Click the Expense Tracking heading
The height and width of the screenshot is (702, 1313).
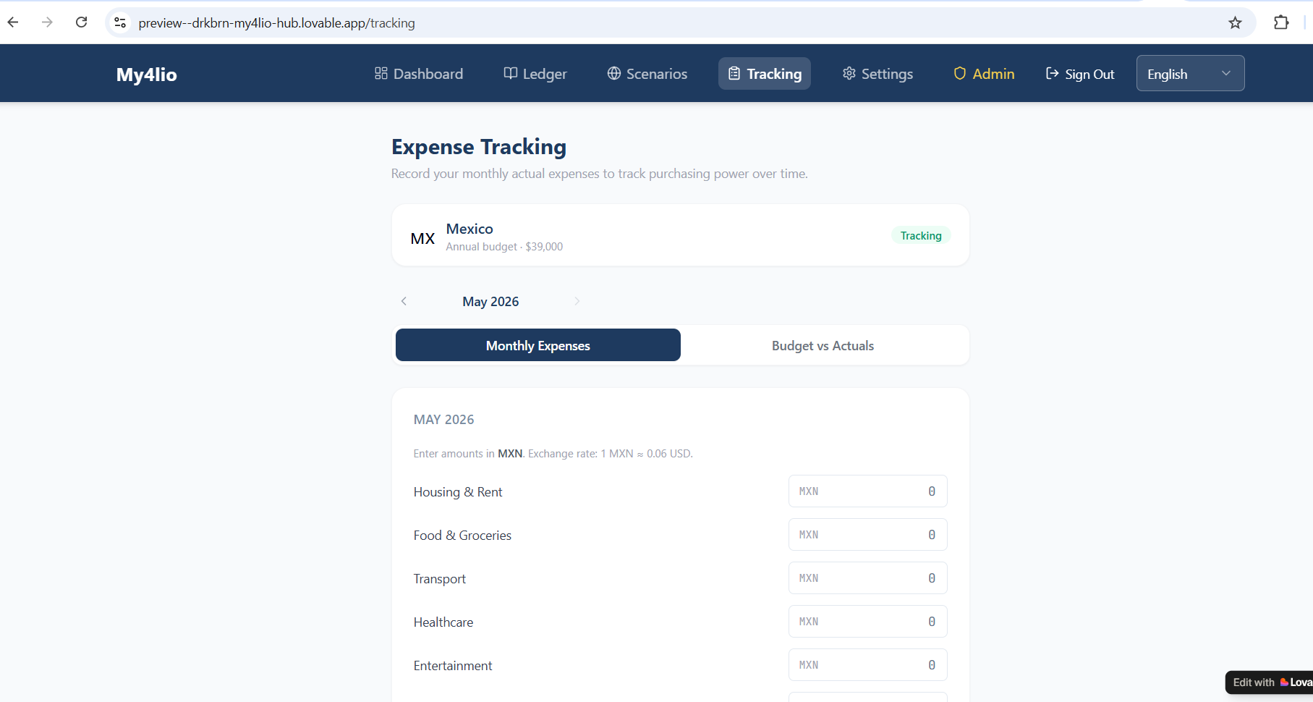(x=479, y=147)
